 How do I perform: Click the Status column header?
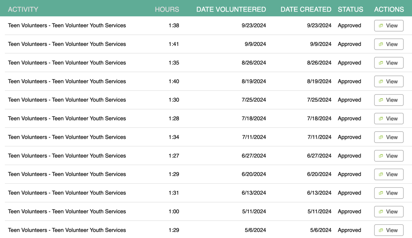[350, 9]
